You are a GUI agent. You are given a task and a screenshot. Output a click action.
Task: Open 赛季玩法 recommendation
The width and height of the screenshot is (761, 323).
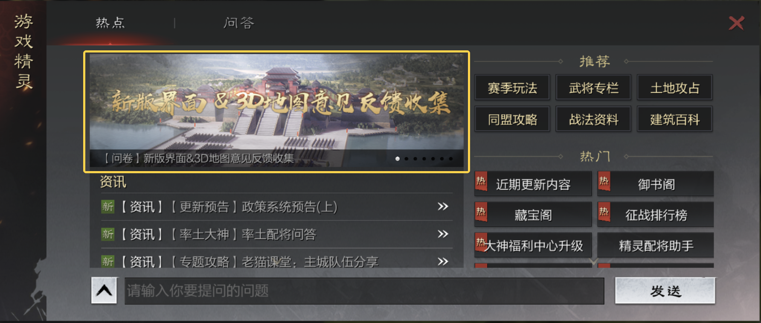point(512,88)
